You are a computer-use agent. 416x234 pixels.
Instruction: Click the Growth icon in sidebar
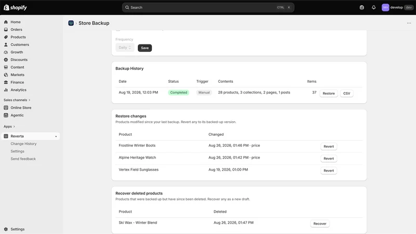point(6,53)
